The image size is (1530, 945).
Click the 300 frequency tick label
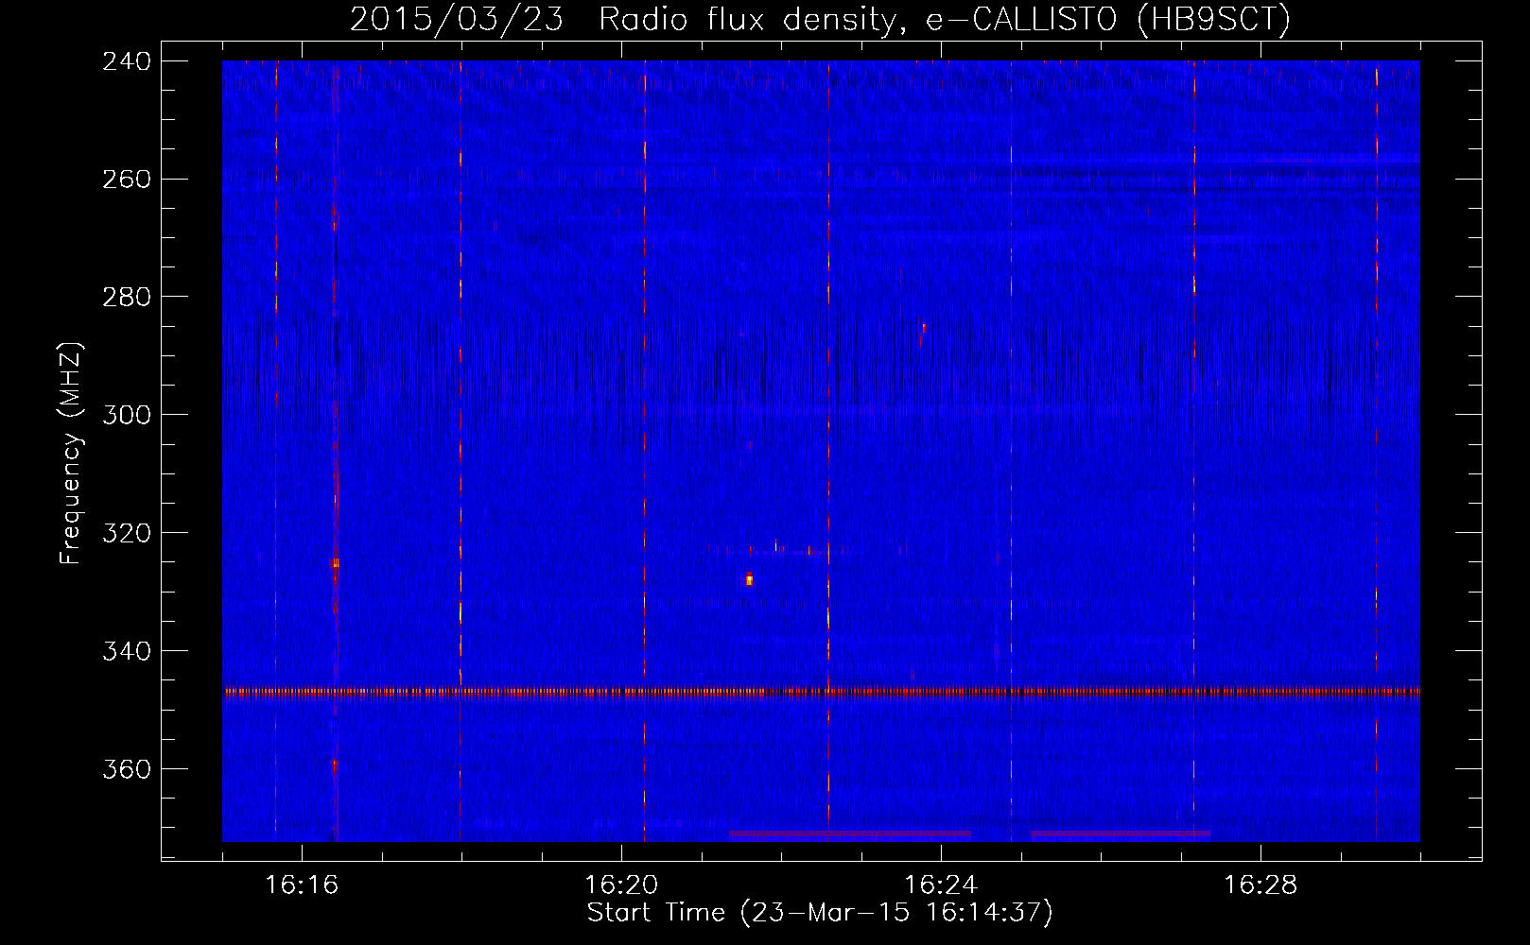pyautogui.click(x=127, y=416)
